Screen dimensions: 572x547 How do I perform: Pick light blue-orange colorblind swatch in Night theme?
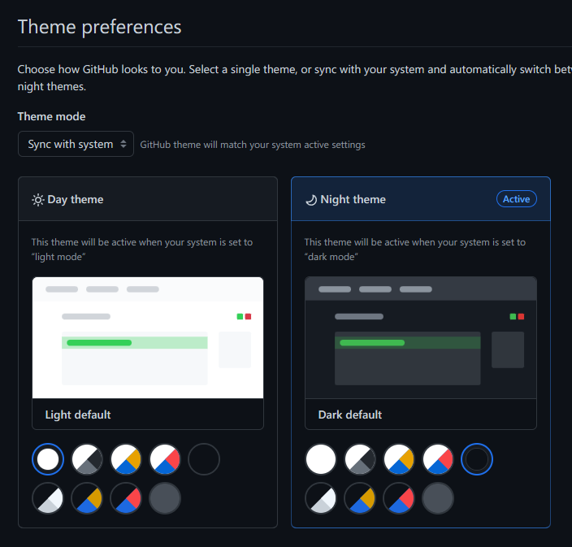(399, 459)
